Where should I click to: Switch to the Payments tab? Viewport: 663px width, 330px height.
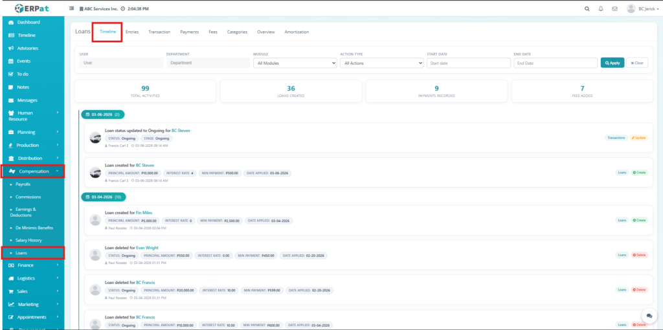189,32
